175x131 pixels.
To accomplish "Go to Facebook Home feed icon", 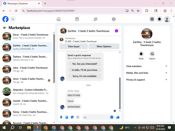I will click(58, 19).
